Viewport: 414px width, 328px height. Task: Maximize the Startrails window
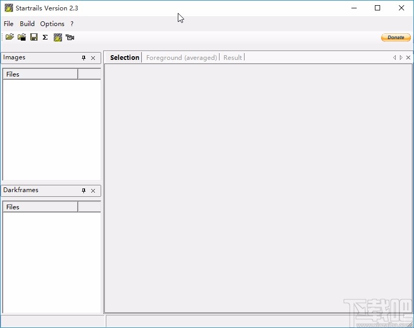(x=378, y=8)
